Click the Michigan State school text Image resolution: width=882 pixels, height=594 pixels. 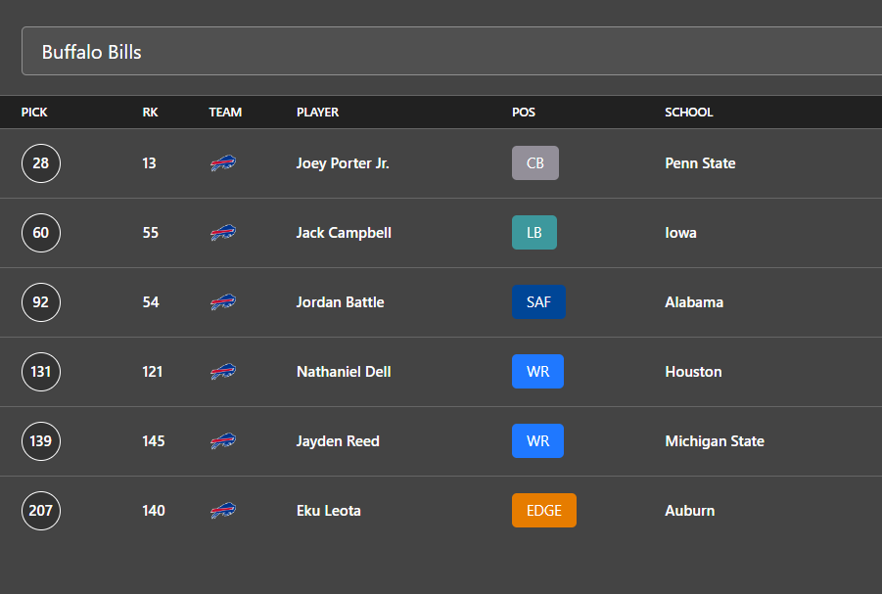[715, 441]
